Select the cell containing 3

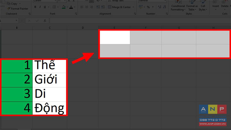(17, 94)
